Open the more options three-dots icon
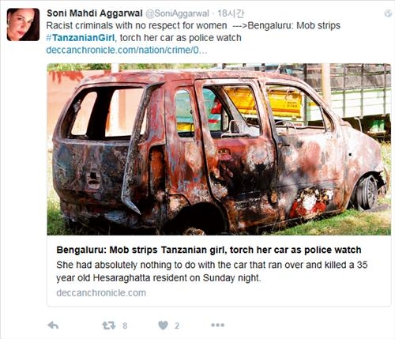This screenshot has width=395, height=339. pyautogui.click(x=217, y=326)
